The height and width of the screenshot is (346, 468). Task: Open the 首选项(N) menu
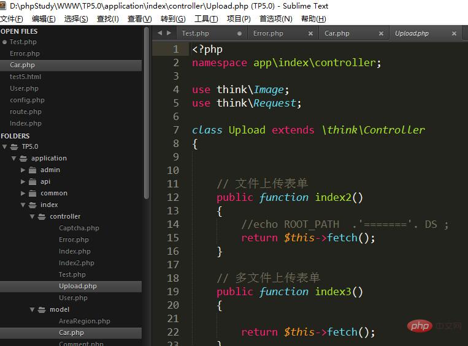[275, 19]
